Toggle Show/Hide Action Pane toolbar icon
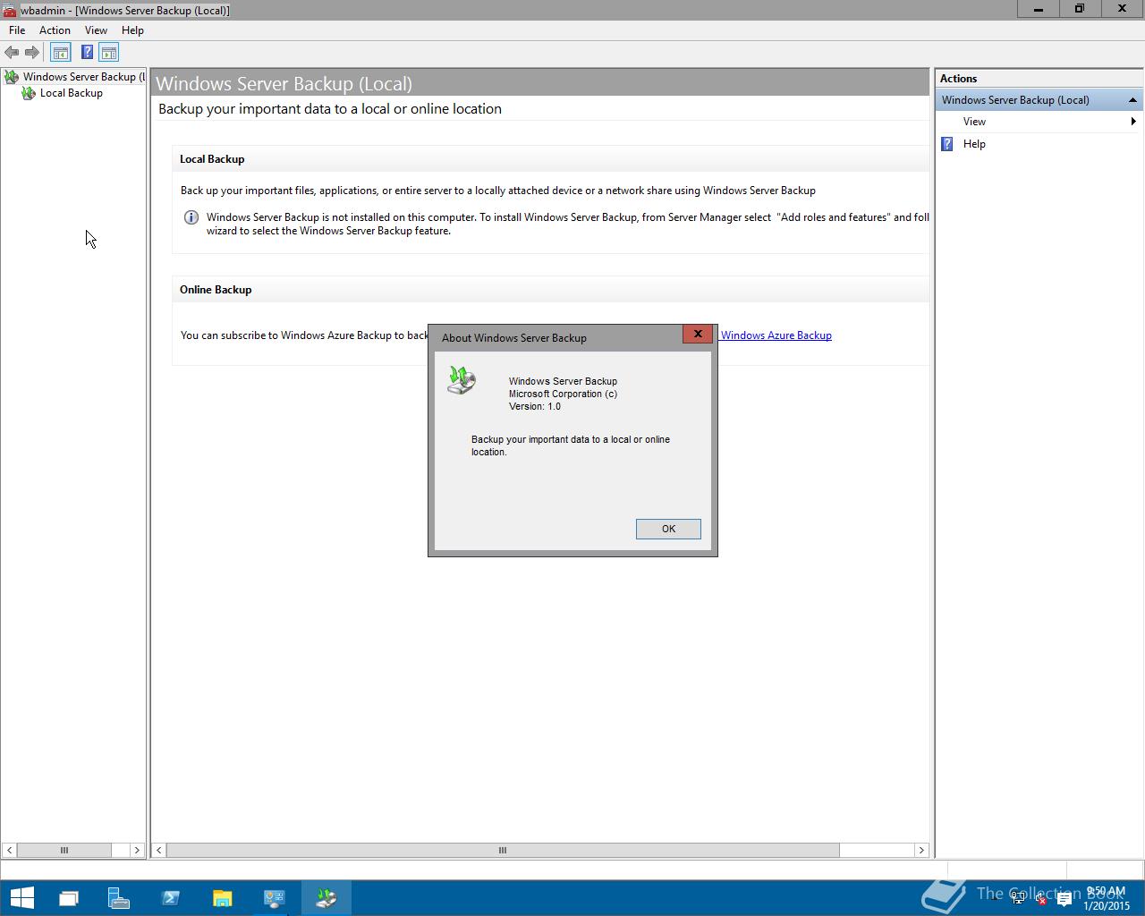Screen dimensions: 1145x916 (109, 53)
